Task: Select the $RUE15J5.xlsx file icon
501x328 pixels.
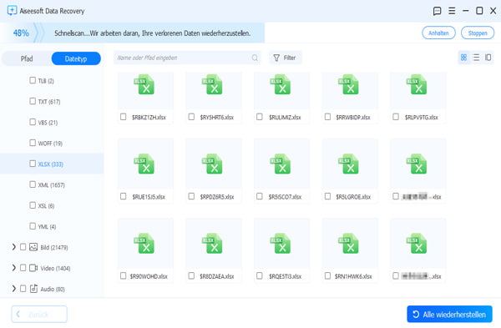Action: [144, 164]
